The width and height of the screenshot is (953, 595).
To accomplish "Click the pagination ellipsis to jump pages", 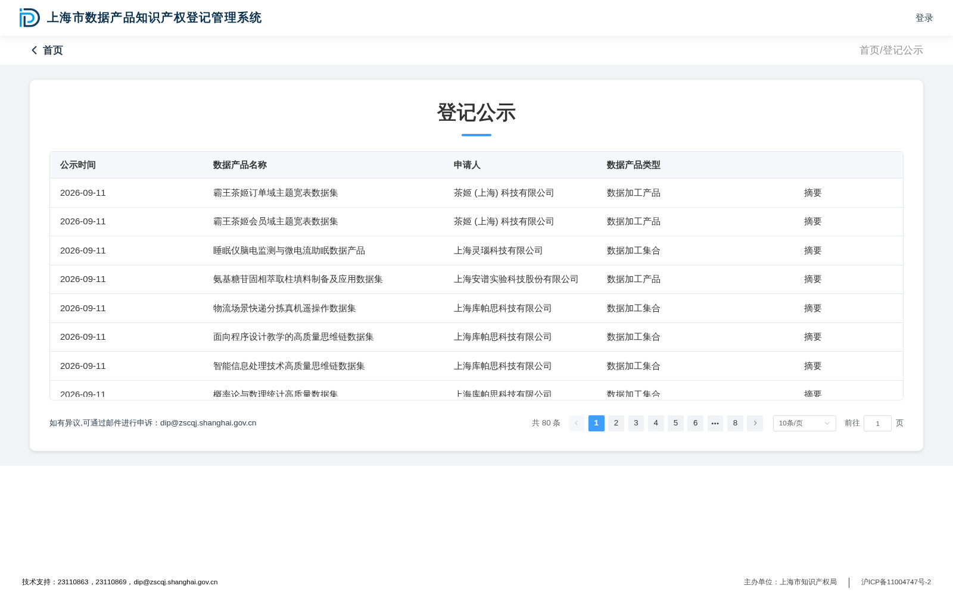I will pos(715,423).
